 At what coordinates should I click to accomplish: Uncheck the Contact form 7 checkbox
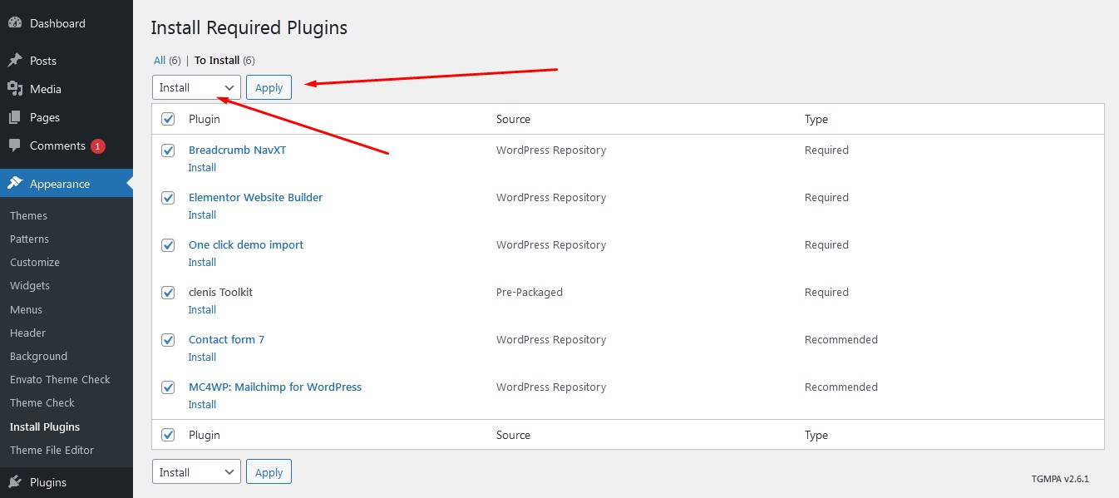(168, 340)
